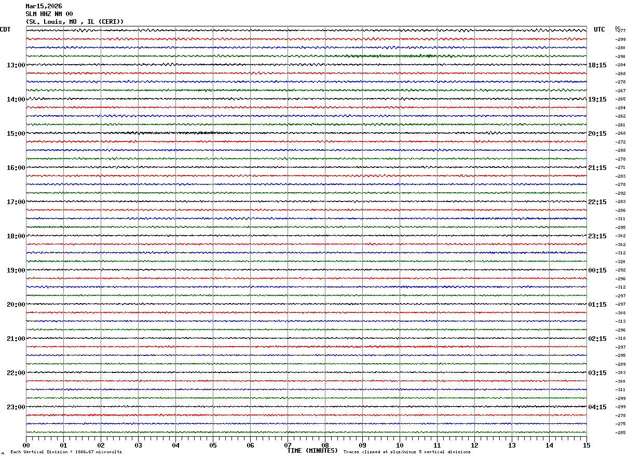Select the 21:00 CDT row label
The height and width of the screenshot is (459, 628).
point(16,339)
